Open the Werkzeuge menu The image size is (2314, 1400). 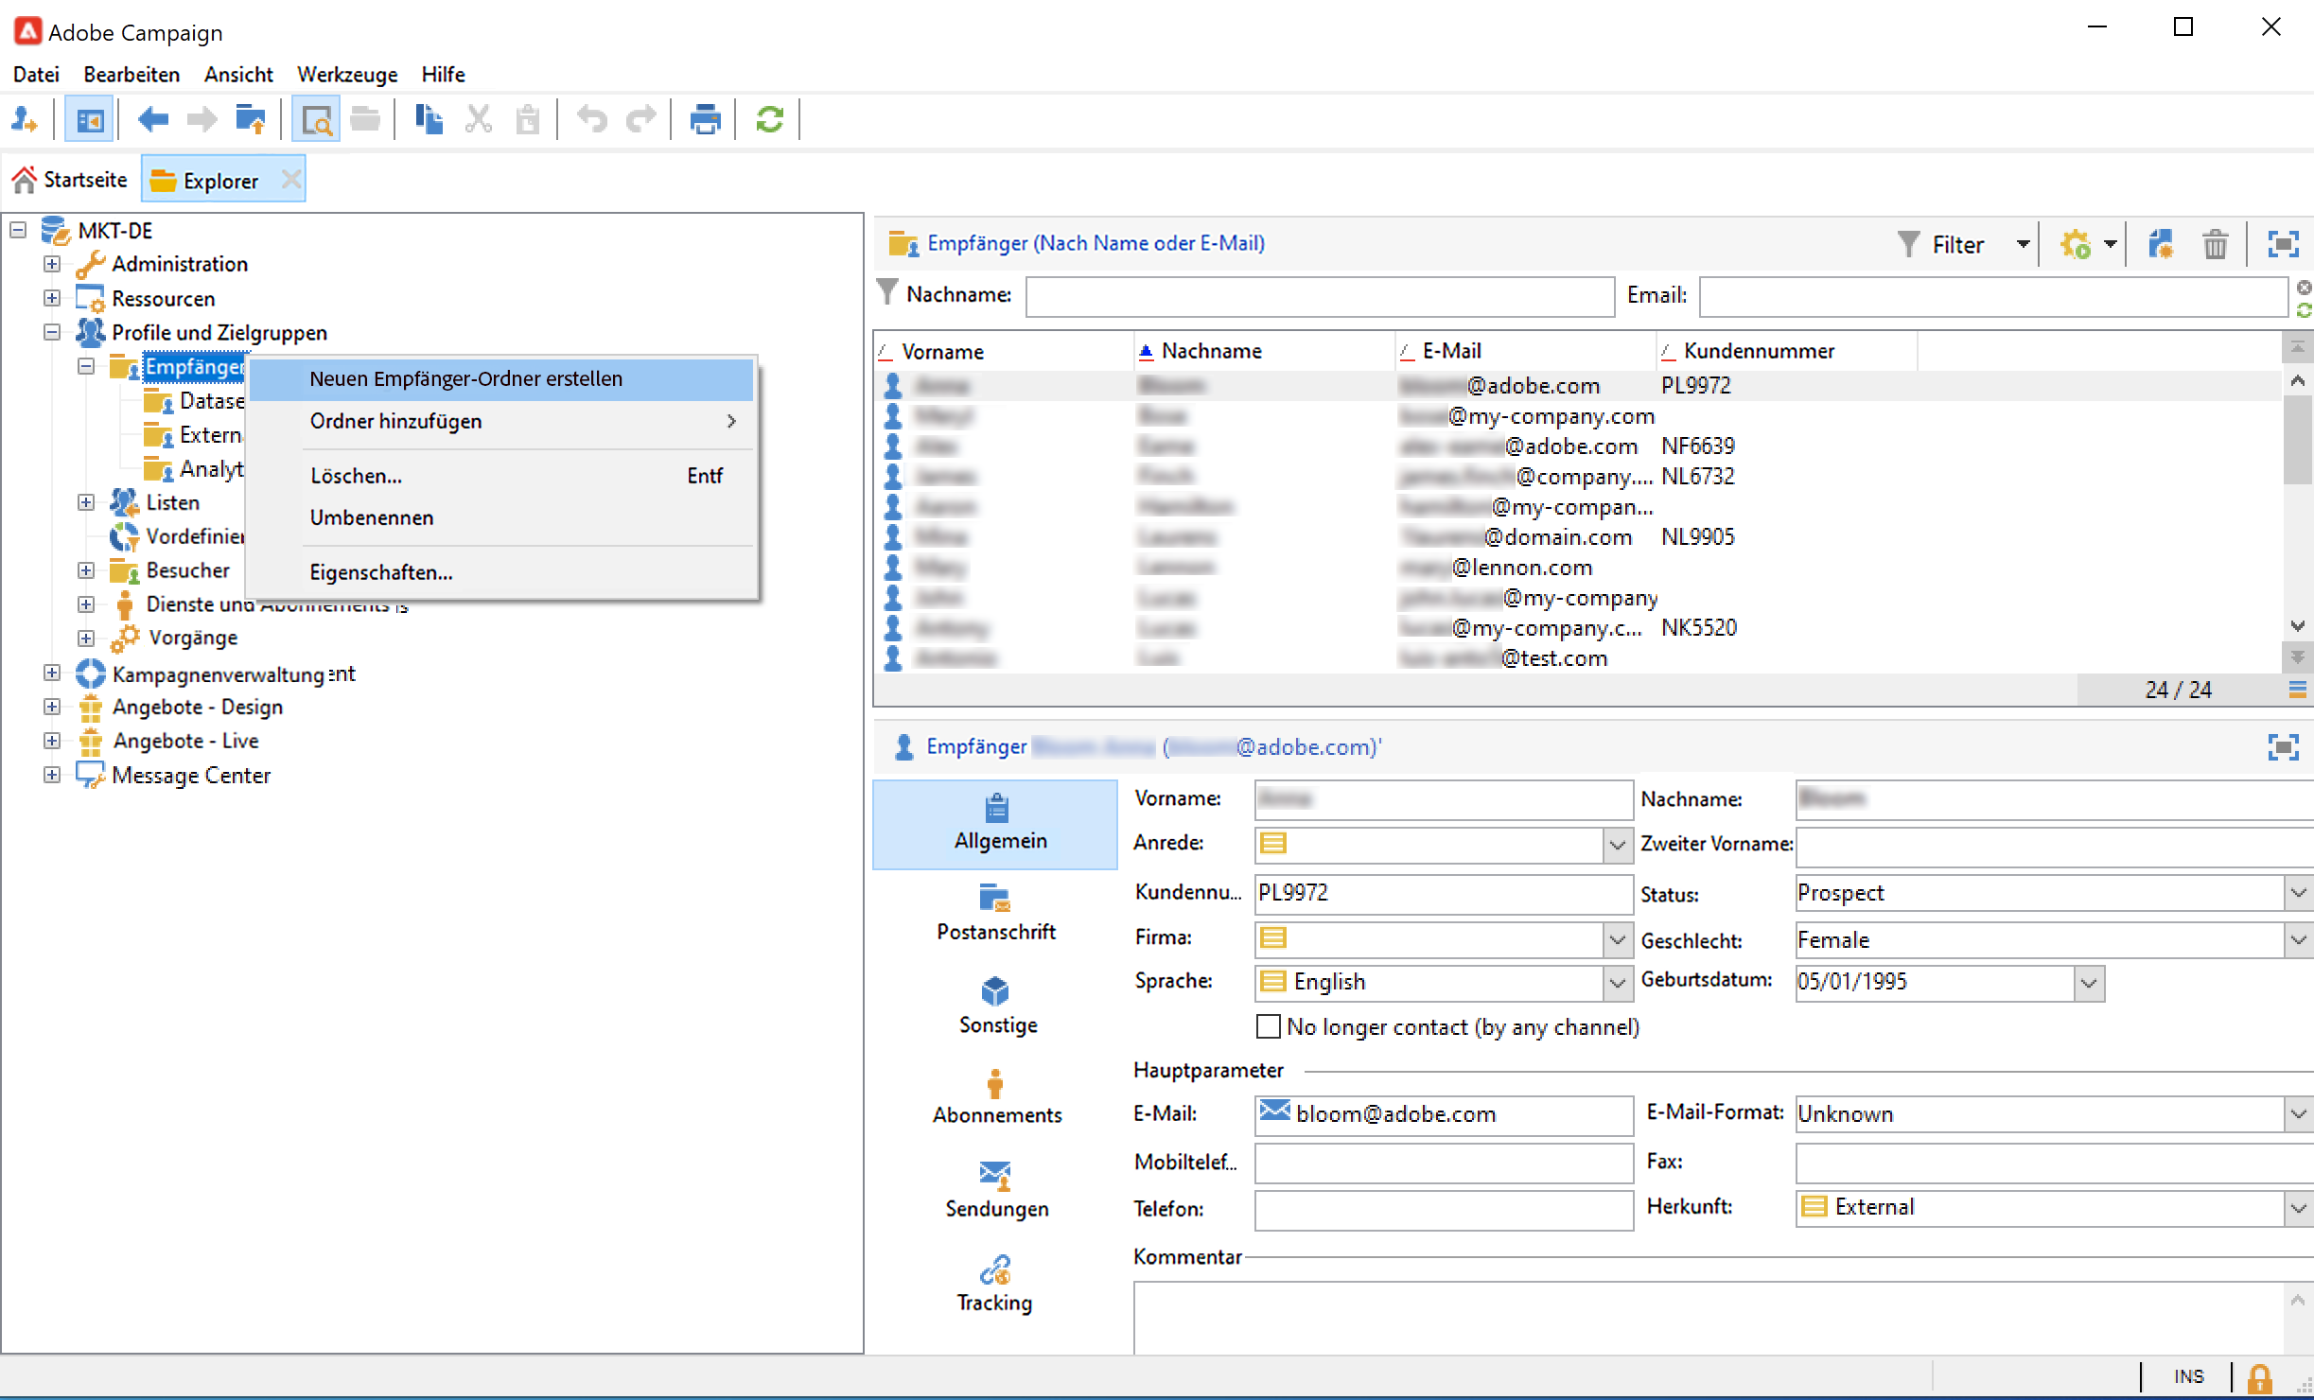[x=346, y=74]
